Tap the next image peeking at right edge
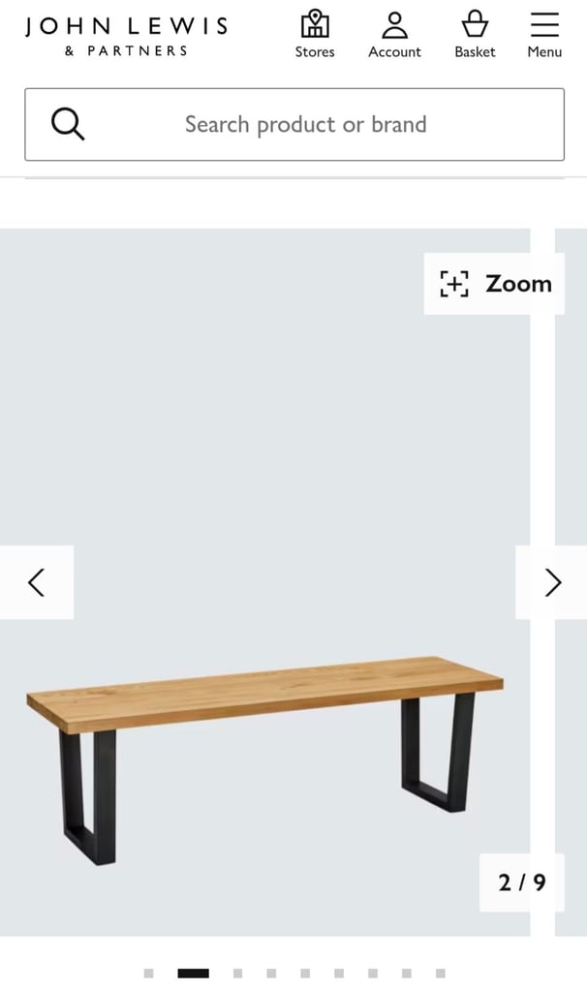The height and width of the screenshot is (992, 587). (x=572, y=443)
